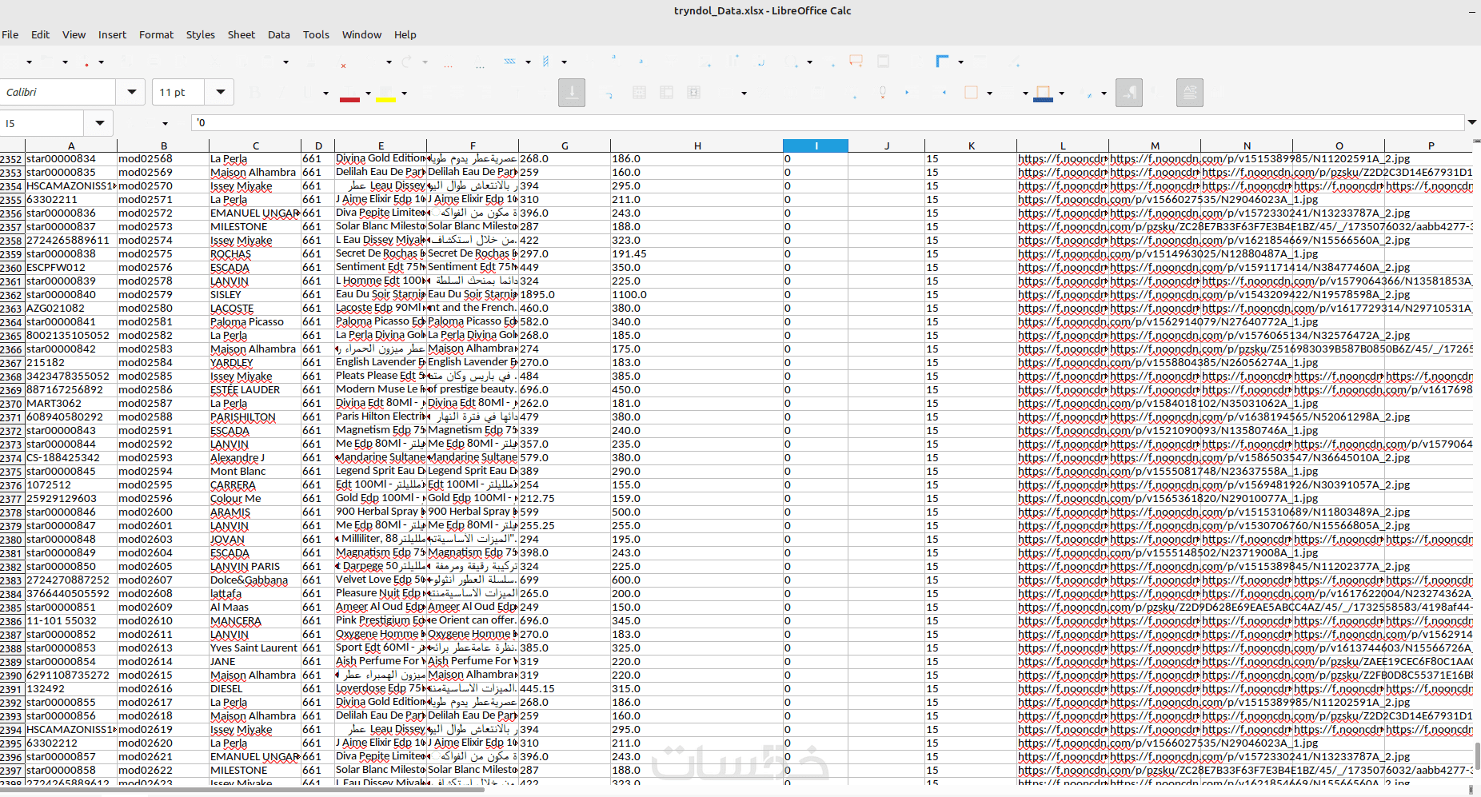Image resolution: width=1481 pixels, height=797 pixels.
Task: Open the Insert menu
Action: click(112, 34)
